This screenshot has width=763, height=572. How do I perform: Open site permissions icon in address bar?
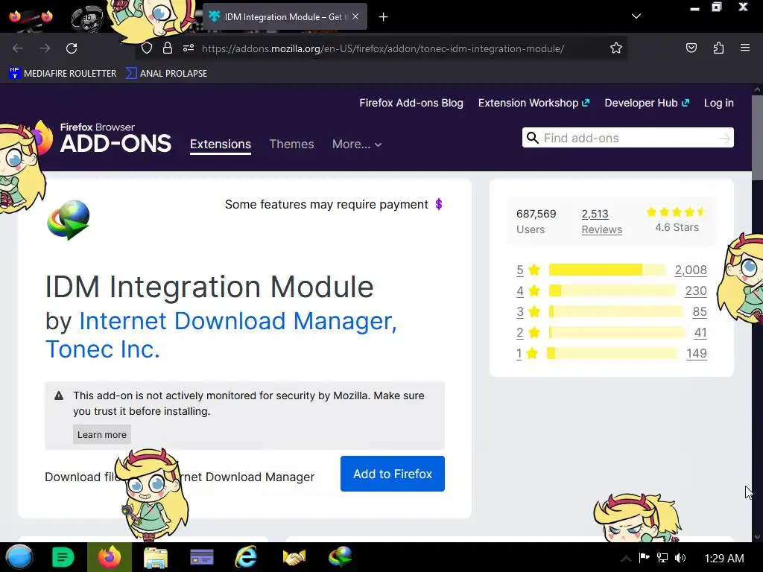(x=189, y=48)
